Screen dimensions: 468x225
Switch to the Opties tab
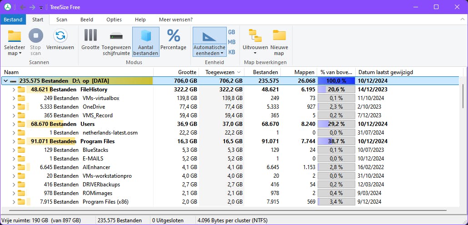pos(114,20)
